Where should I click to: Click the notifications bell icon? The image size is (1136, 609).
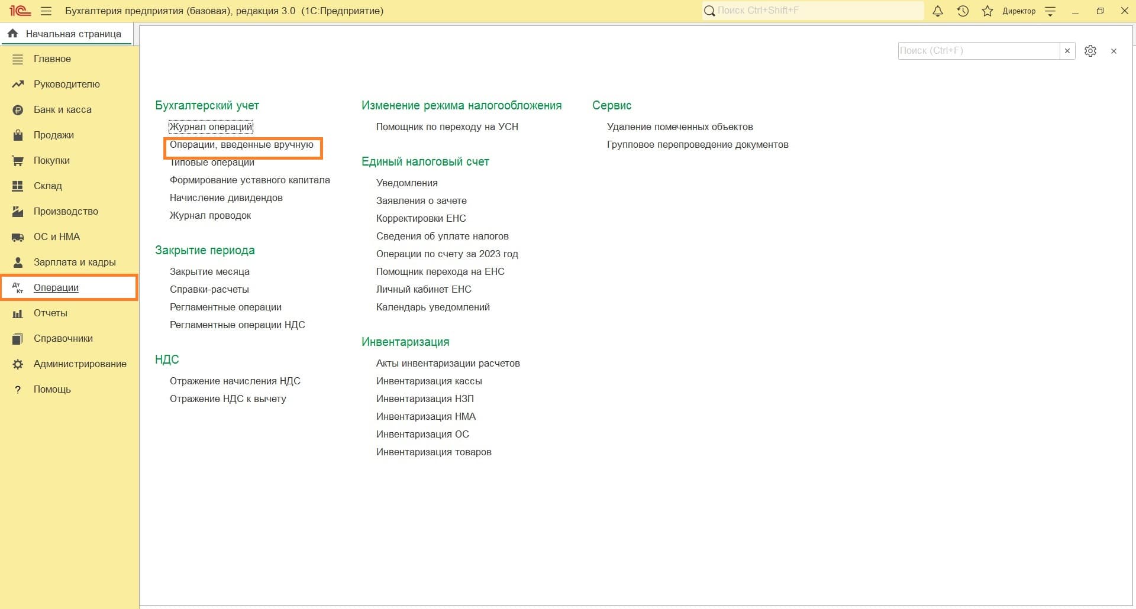tap(938, 11)
